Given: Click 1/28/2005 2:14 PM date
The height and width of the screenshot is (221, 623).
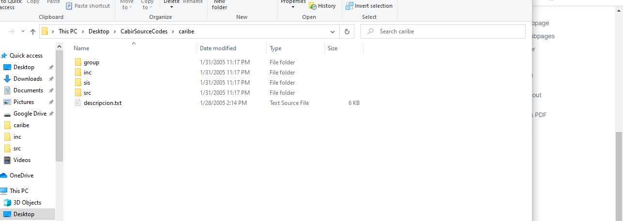Looking at the screenshot, I should [223, 103].
